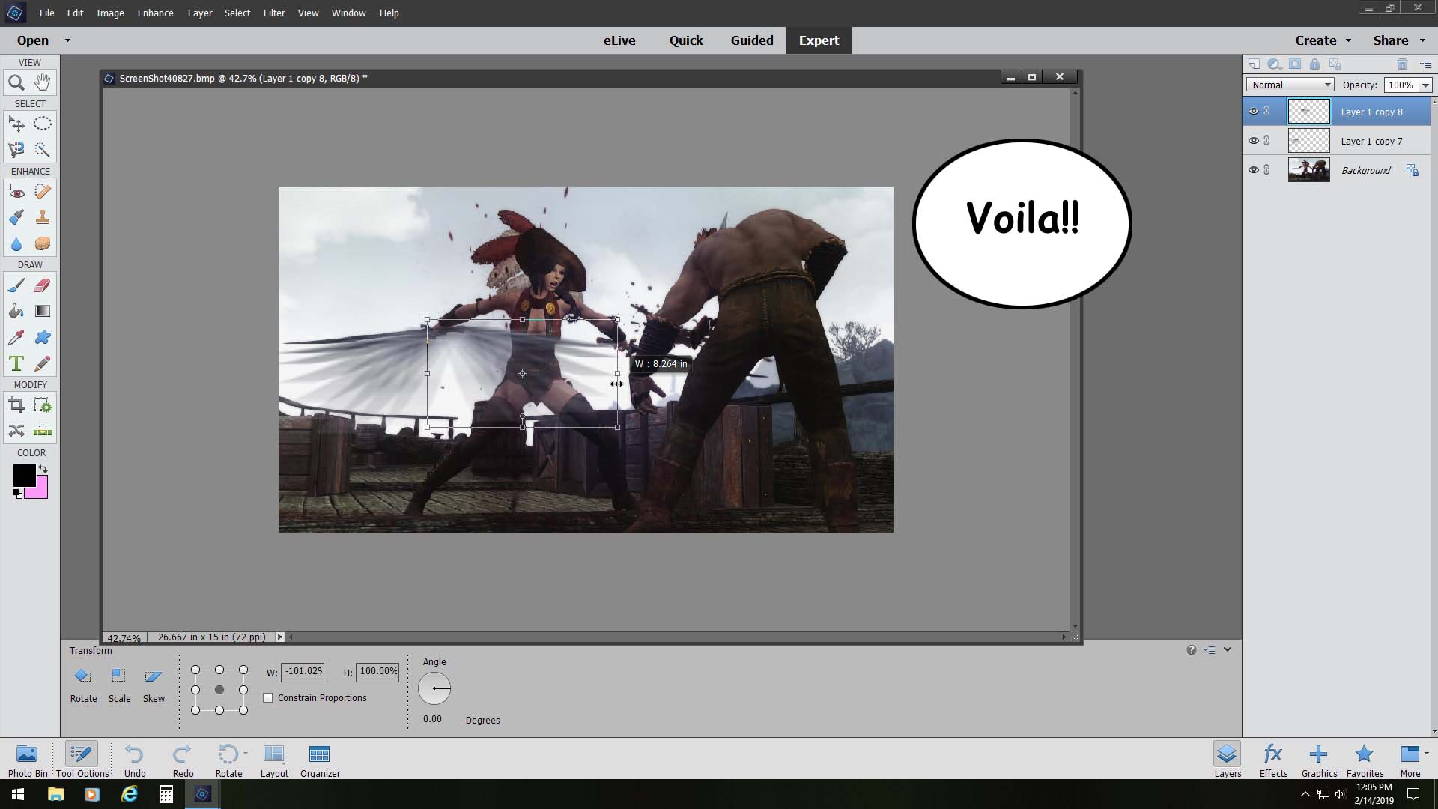Open the Organizer
The image size is (1438, 809).
[320, 760]
